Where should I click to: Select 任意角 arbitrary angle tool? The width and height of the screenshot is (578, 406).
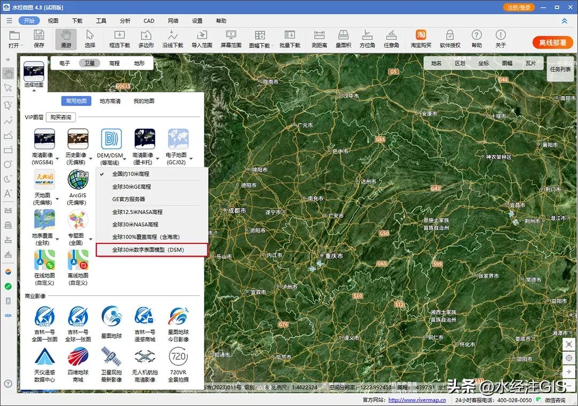[x=391, y=39]
